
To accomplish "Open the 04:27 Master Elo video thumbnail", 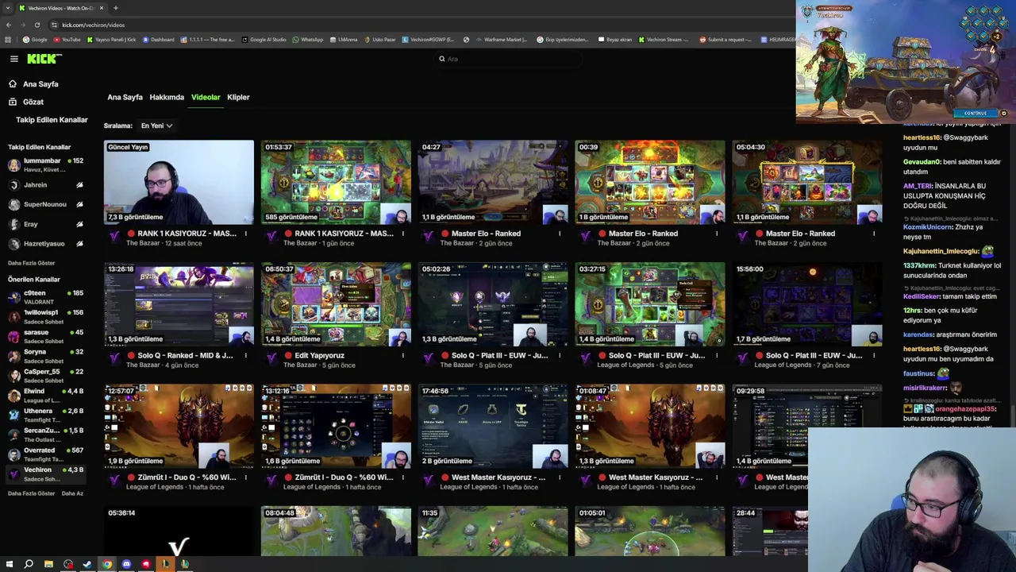I will coord(493,183).
